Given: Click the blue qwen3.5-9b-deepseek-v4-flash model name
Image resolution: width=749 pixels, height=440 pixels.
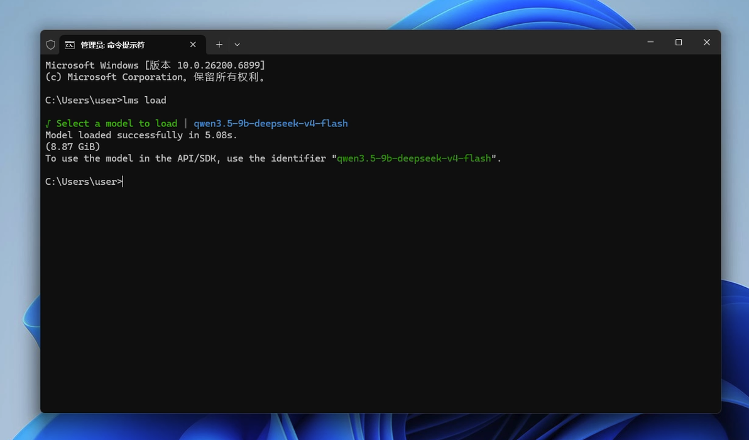Looking at the screenshot, I should (271, 124).
